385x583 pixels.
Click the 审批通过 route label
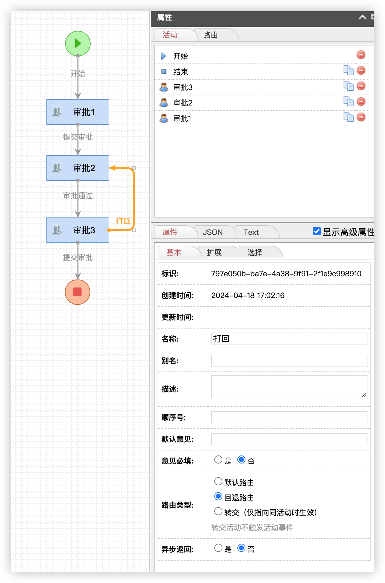click(78, 196)
